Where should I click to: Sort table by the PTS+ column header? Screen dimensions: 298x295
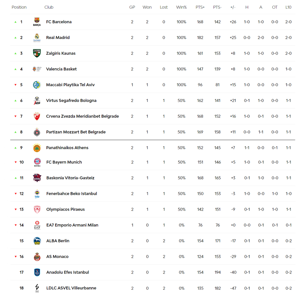[x=200, y=7]
